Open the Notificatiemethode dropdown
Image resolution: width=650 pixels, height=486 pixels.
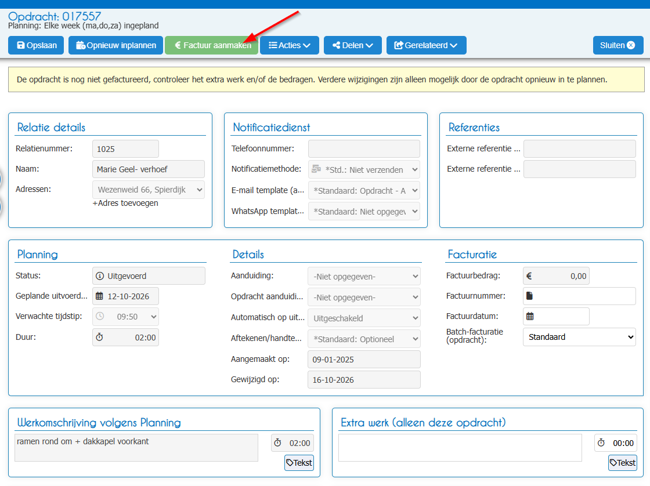click(x=364, y=169)
